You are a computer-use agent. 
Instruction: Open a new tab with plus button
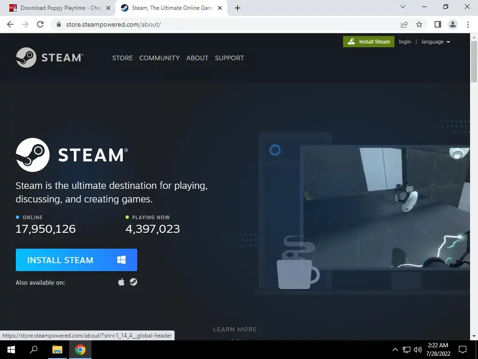[238, 8]
